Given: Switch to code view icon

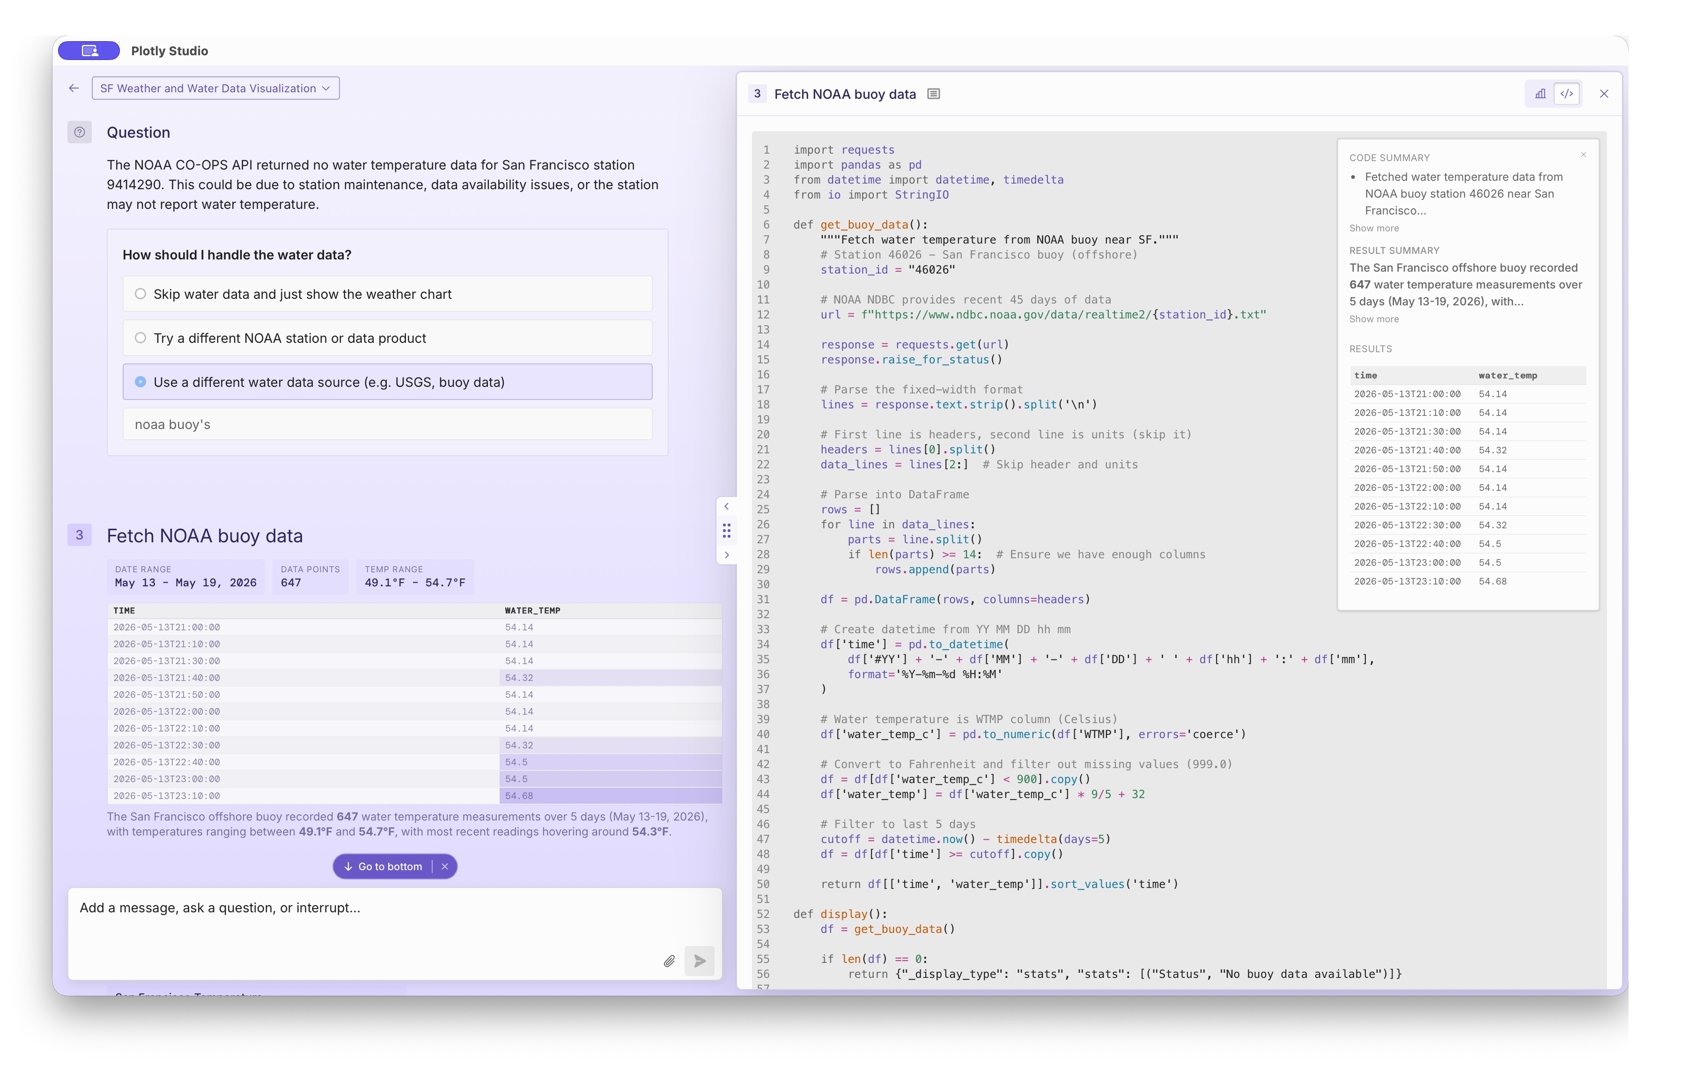Looking at the screenshot, I should (1566, 94).
